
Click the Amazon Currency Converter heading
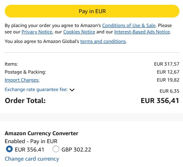(x=41, y=133)
